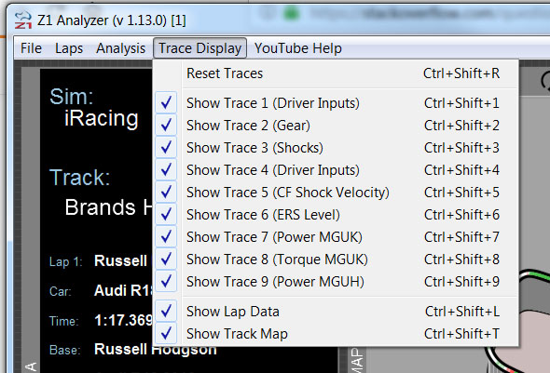The image size is (550, 373).
Task: Open the Analysis menu
Action: tap(120, 48)
